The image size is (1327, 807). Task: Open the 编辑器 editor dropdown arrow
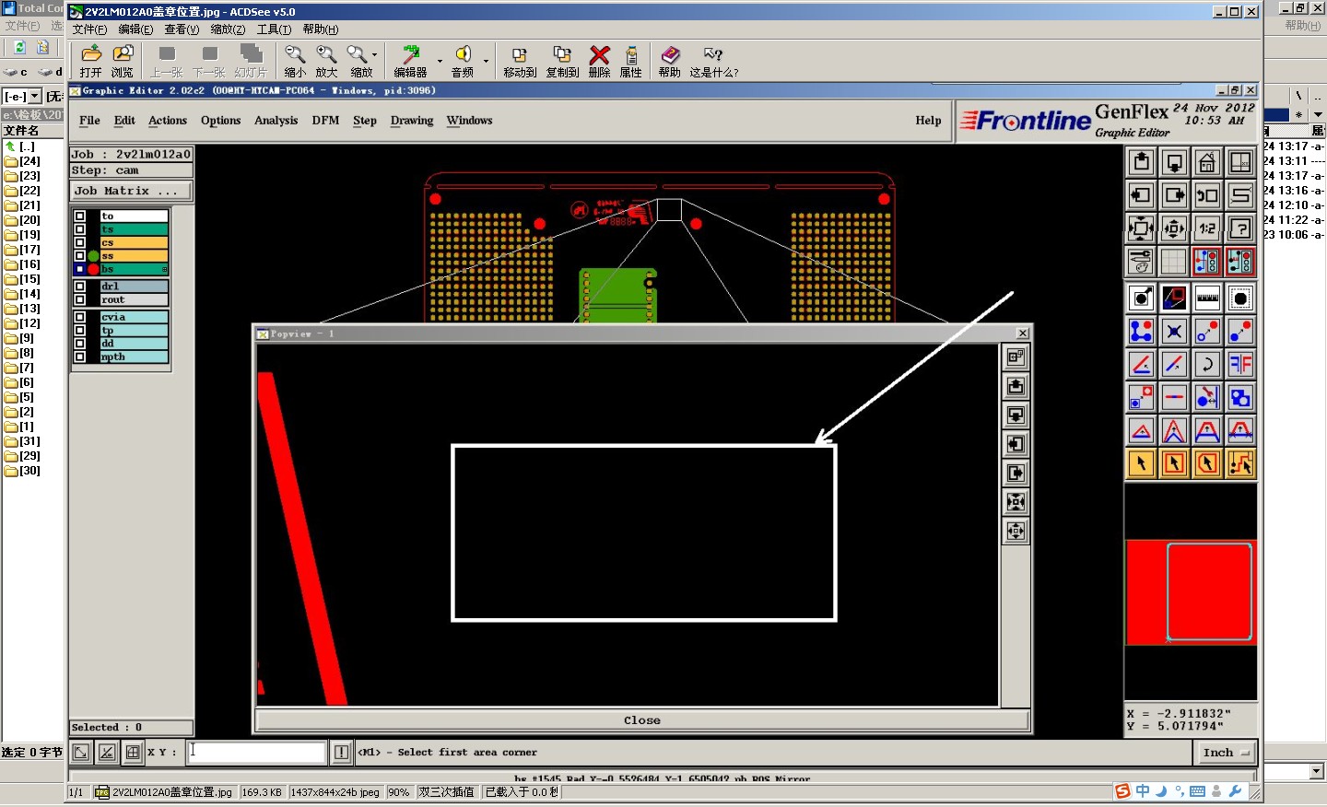(440, 62)
